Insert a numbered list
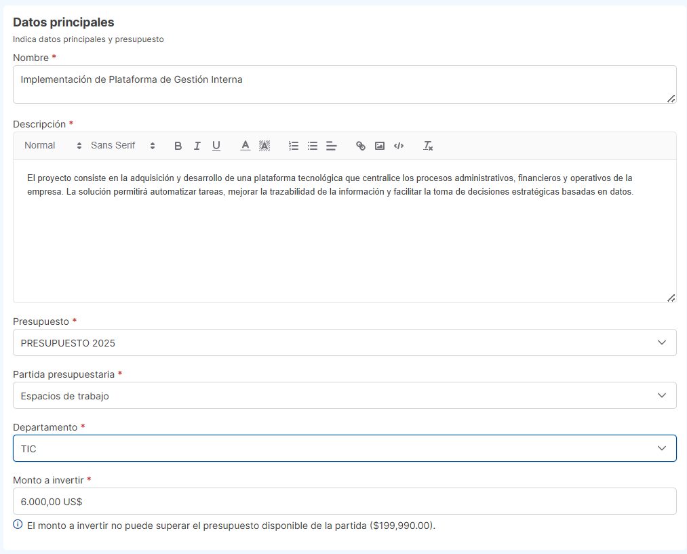Image resolution: width=687 pixels, height=554 pixels. coord(293,145)
